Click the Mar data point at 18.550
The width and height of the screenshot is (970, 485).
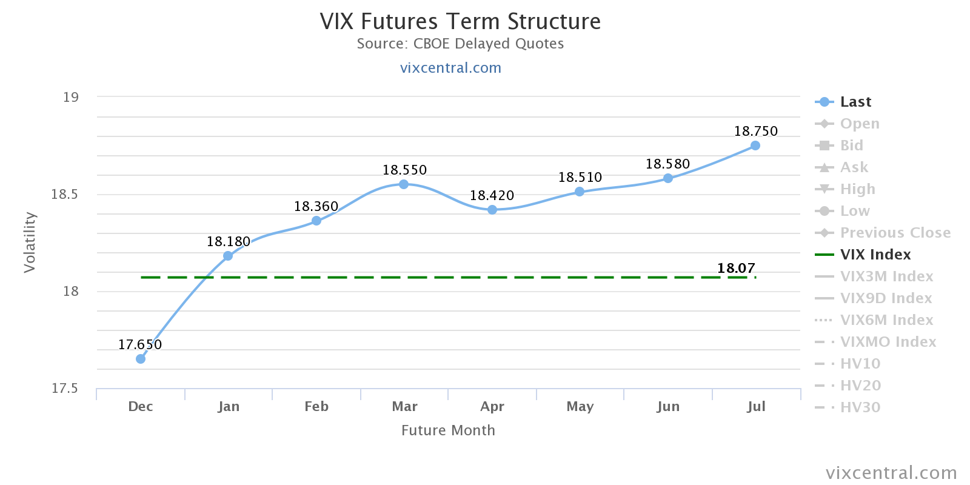(404, 184)
